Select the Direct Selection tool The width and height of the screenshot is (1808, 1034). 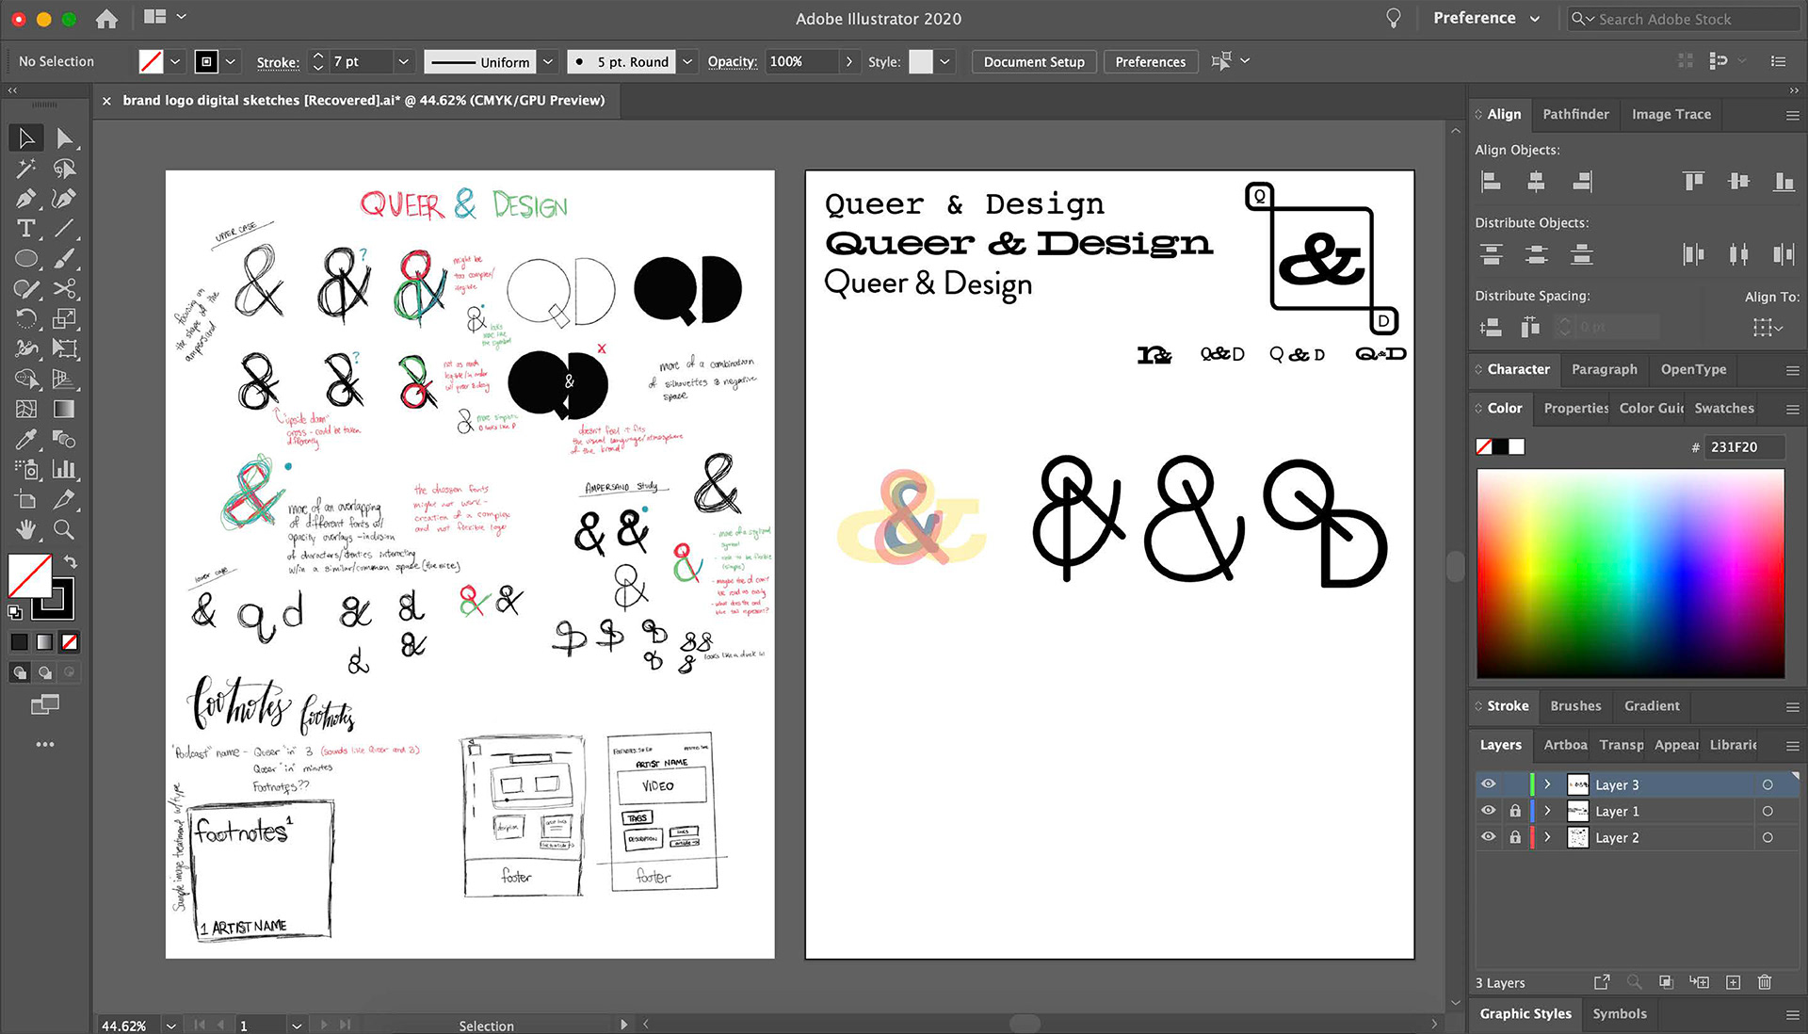point(64,138)
